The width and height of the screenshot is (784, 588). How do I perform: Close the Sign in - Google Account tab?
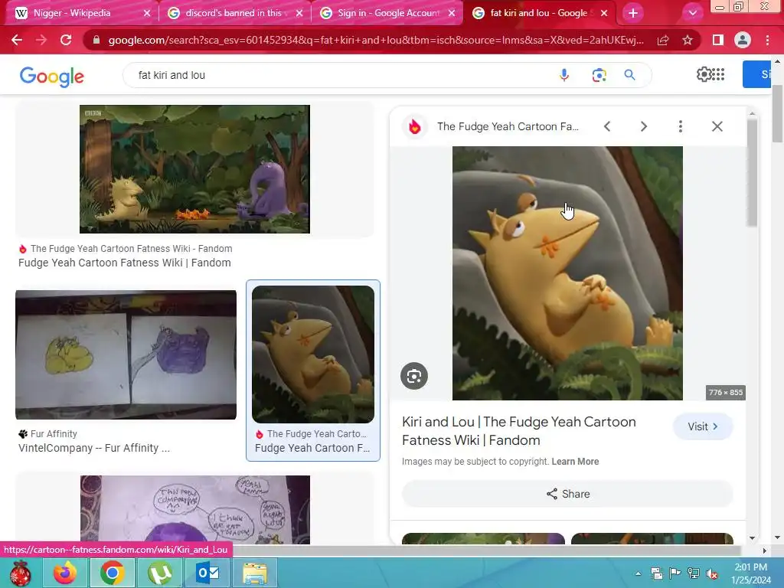coord(452,13)
